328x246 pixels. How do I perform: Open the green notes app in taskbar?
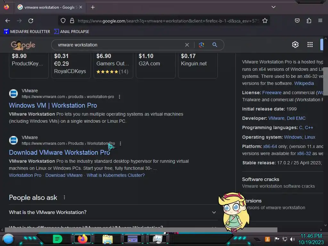57,239
